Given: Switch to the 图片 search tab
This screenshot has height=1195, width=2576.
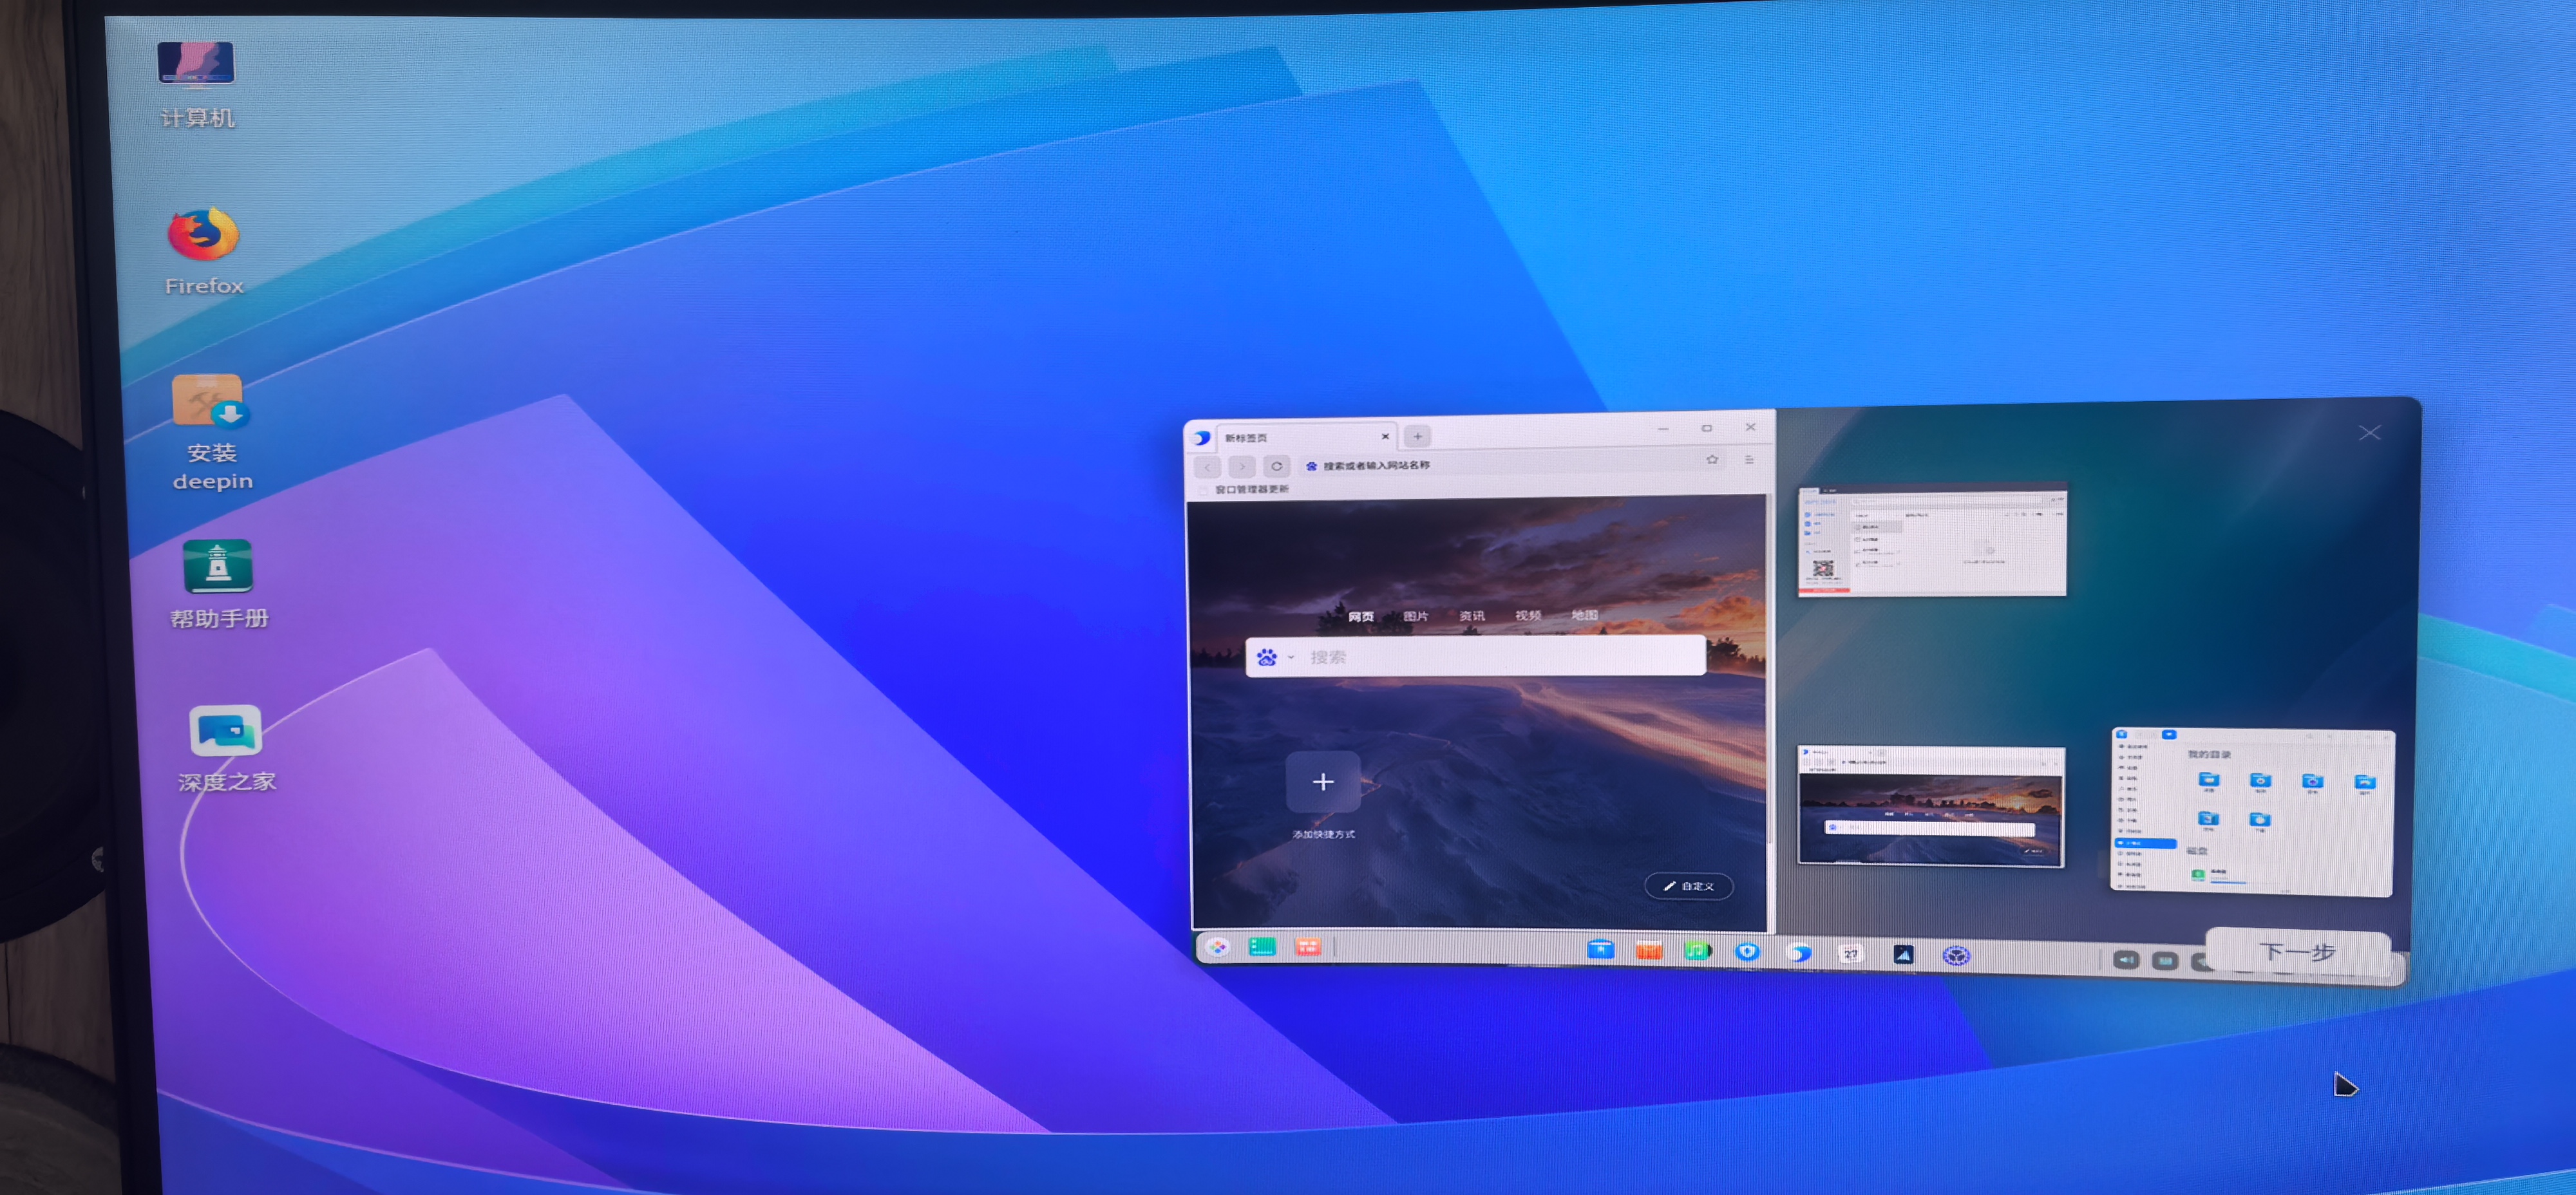Looking at the screenshot, I should [1416, 616].
